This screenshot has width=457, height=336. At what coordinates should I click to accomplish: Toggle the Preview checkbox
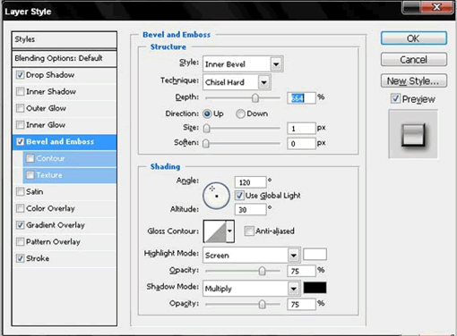click(x=395, y=98)
